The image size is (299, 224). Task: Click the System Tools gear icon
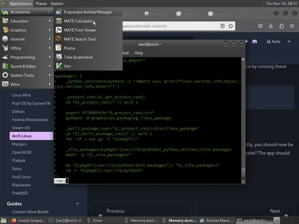[5, 75]
